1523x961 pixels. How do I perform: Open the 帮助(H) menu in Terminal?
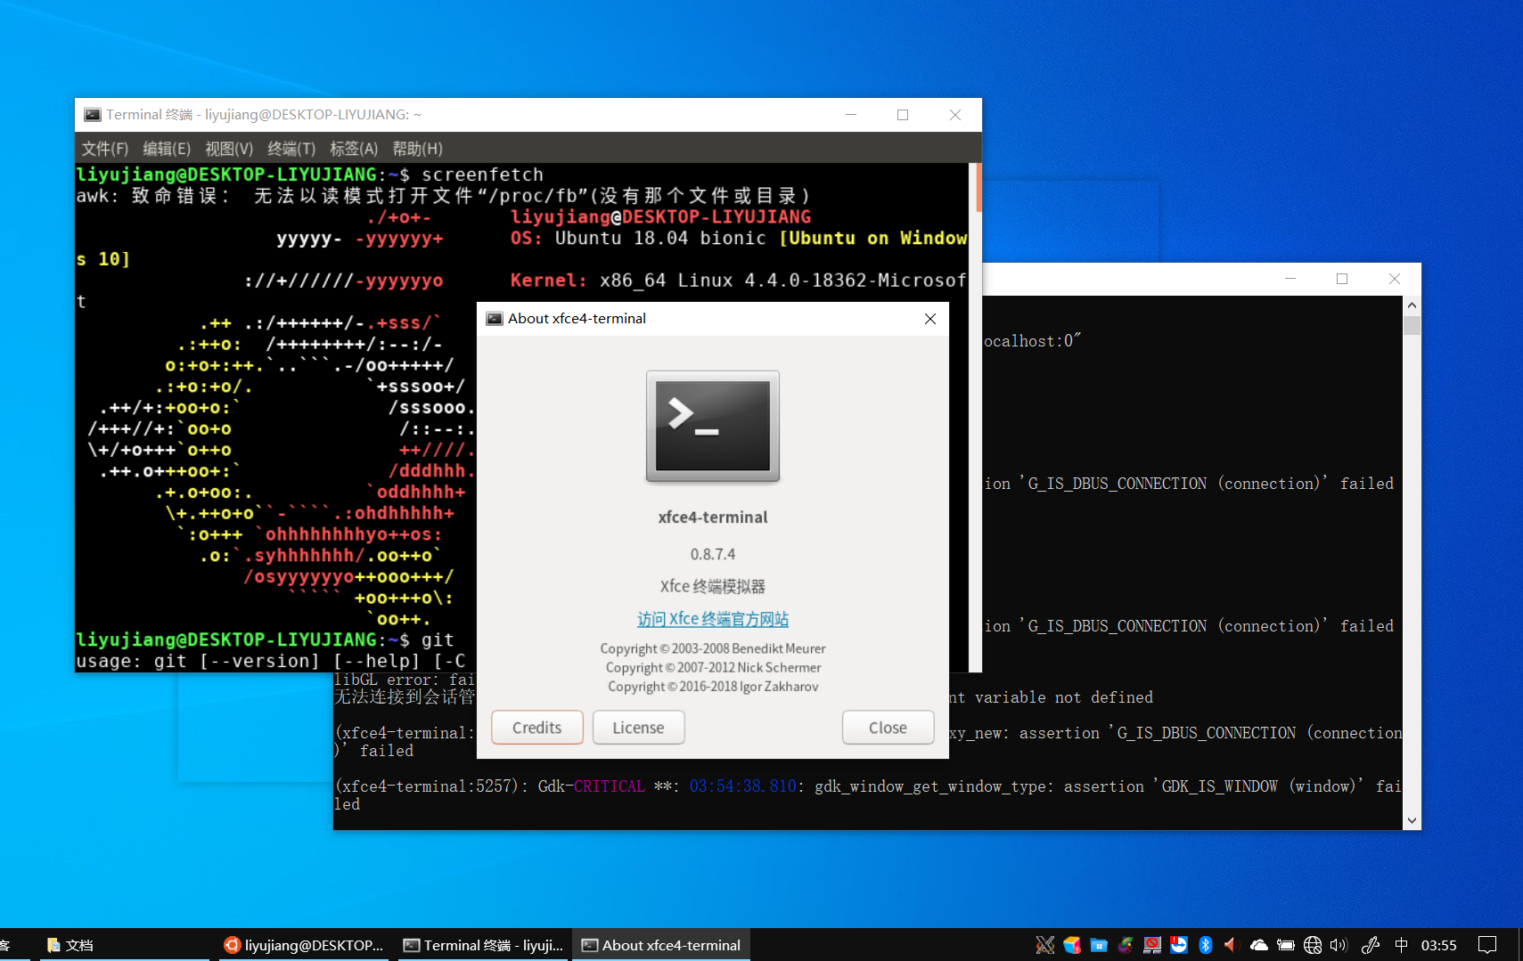(x=417, y=149)
